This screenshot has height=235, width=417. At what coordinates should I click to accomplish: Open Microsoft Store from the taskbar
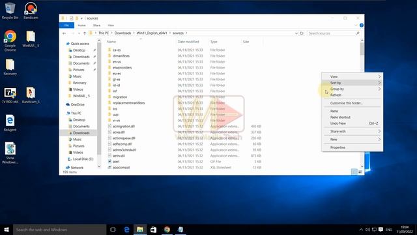(154, 229)
